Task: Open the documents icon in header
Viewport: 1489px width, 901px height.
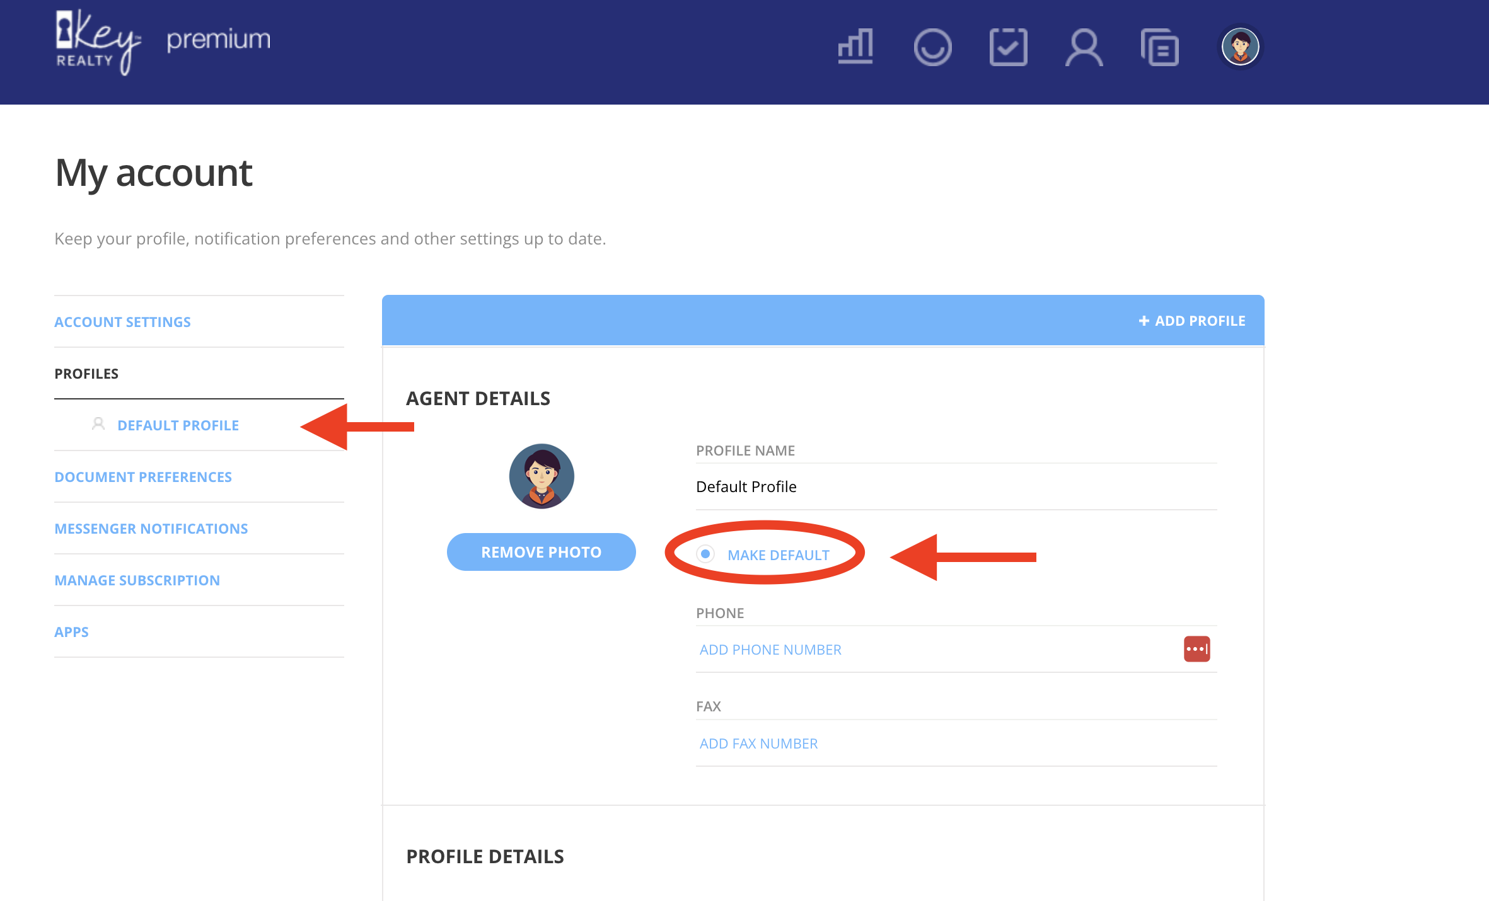Action: (1159, 47)
